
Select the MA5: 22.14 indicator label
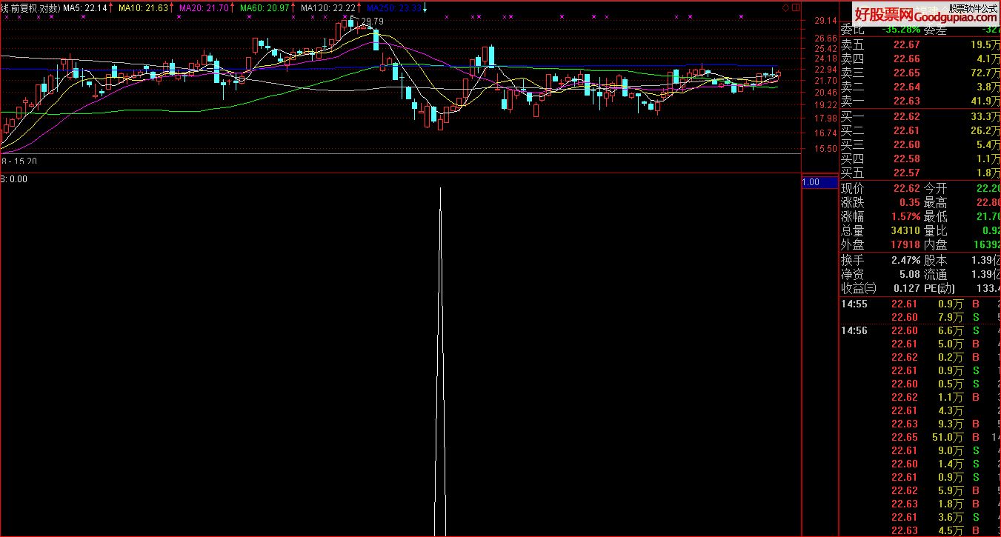click(85, 7)
